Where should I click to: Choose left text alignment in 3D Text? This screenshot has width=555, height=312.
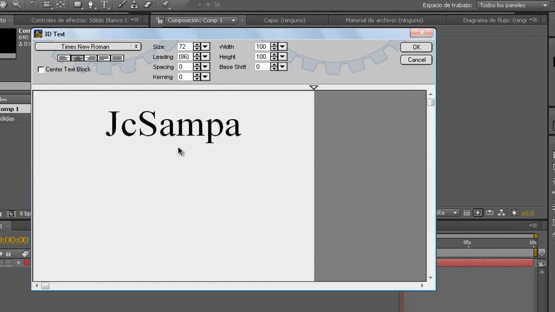click(64, 58)
